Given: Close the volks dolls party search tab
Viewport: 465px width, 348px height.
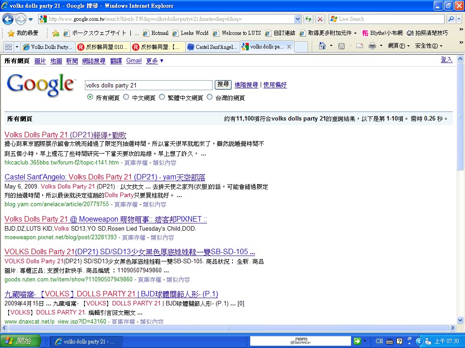Looking at the screenshot, I should [289, 47].
